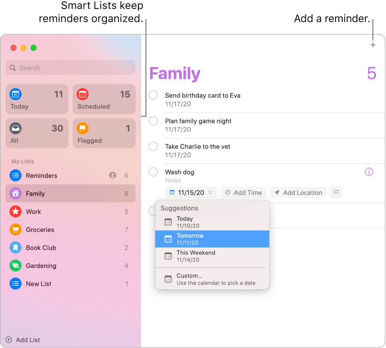The height and width of the screenshot is (348, 386).
Task: Click Add List at the bottom
Action: (x=23, y=339)
